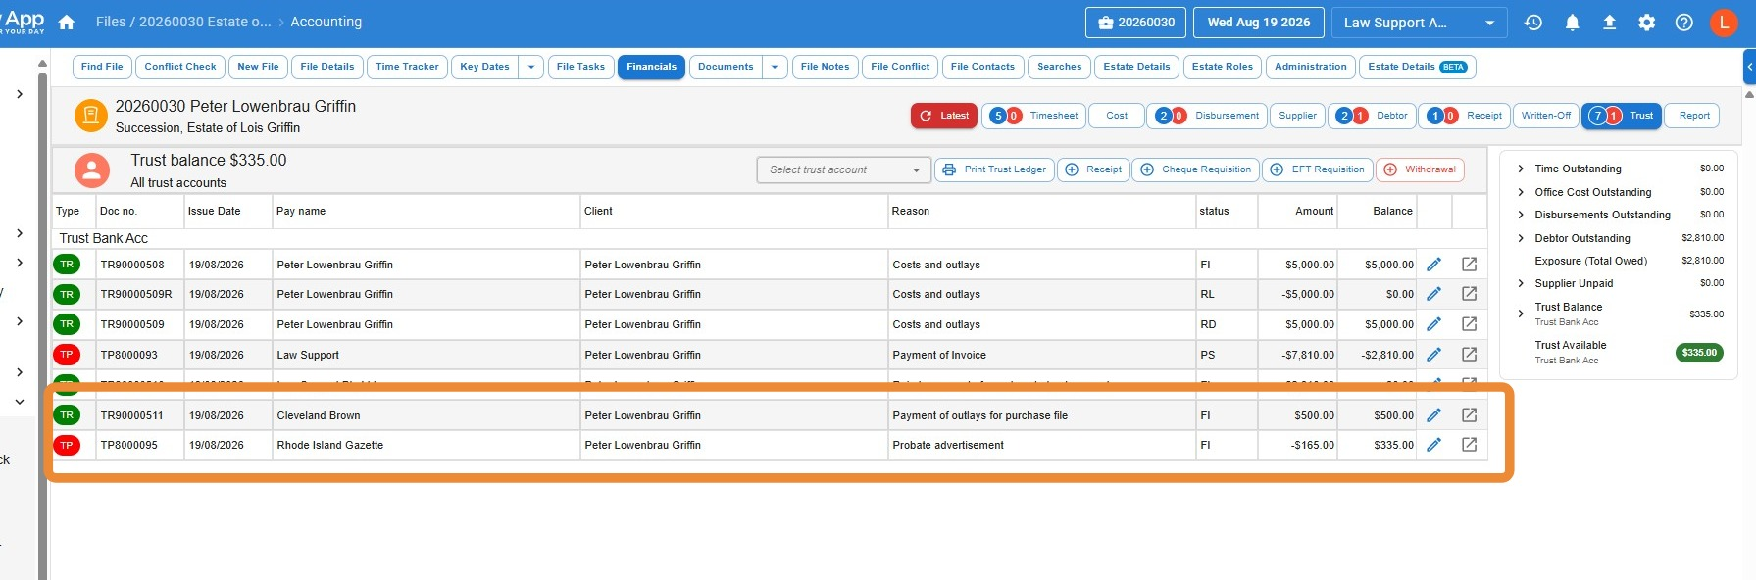Expand the right-edge blue panel handle
The height and width of the screenshot is (580, 1756).
coord(1749,67)
